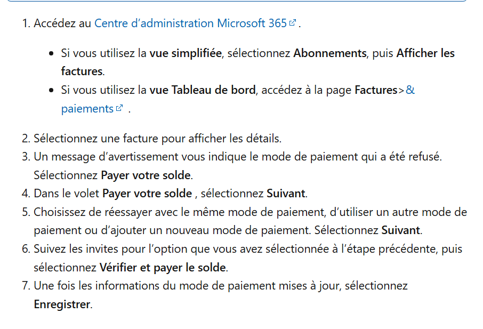Click the first bullet point marker

click(51, 54)
